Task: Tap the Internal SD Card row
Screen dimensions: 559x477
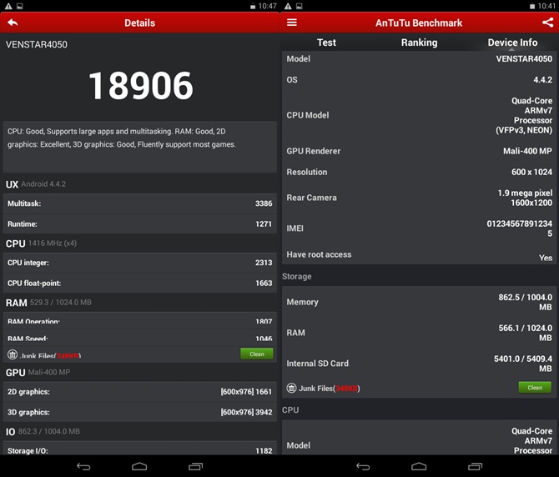Action: 419,364
